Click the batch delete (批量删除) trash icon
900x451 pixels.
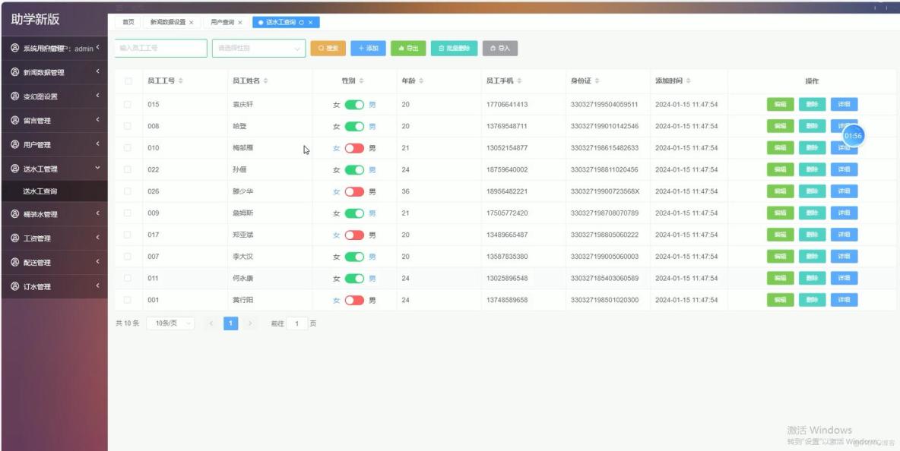coord(442,48)
